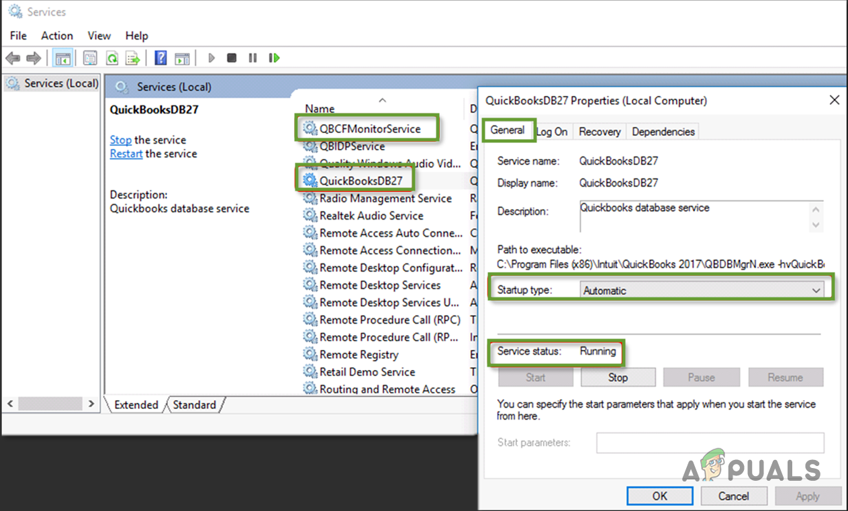848x511 pixels.
Task: Click the Description box scroll-down arrow
Action: pyautogui.click(x=816, y=225)
